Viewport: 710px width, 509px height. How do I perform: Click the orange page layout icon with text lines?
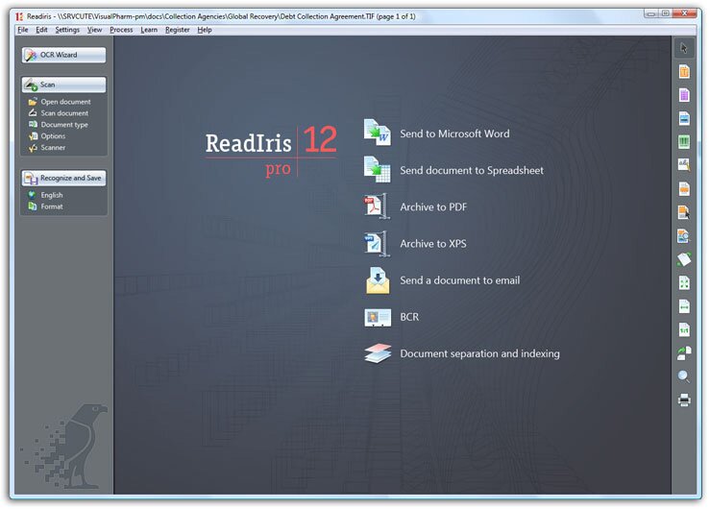[x=684, y=188]
